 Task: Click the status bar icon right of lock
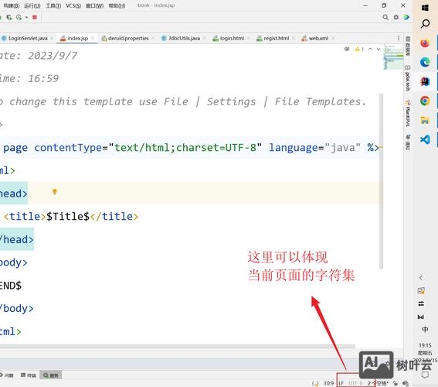[406, 383]
